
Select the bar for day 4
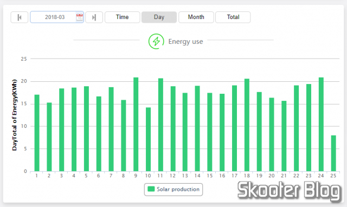pyautogui.click(x=74, y=130)
